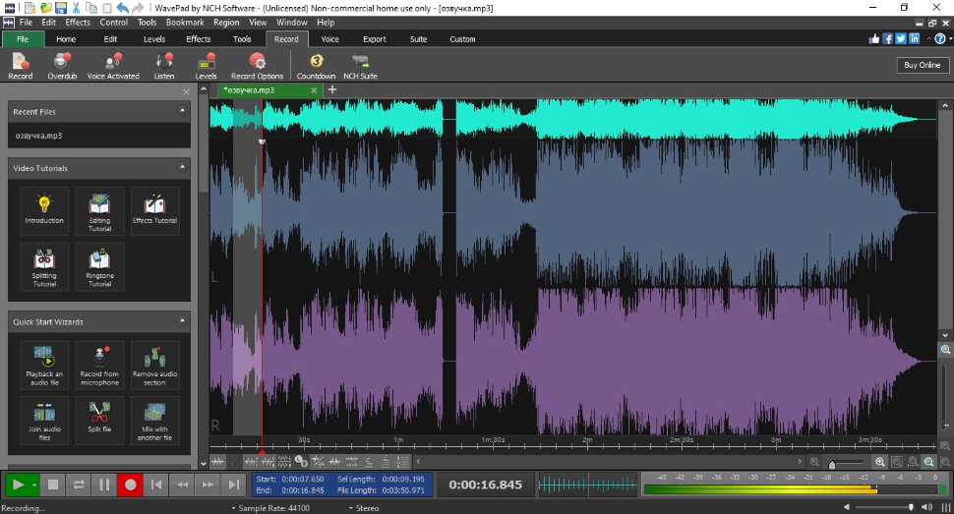Enable Voice Activated recording

pyautogui.click(x=113, y=66)
